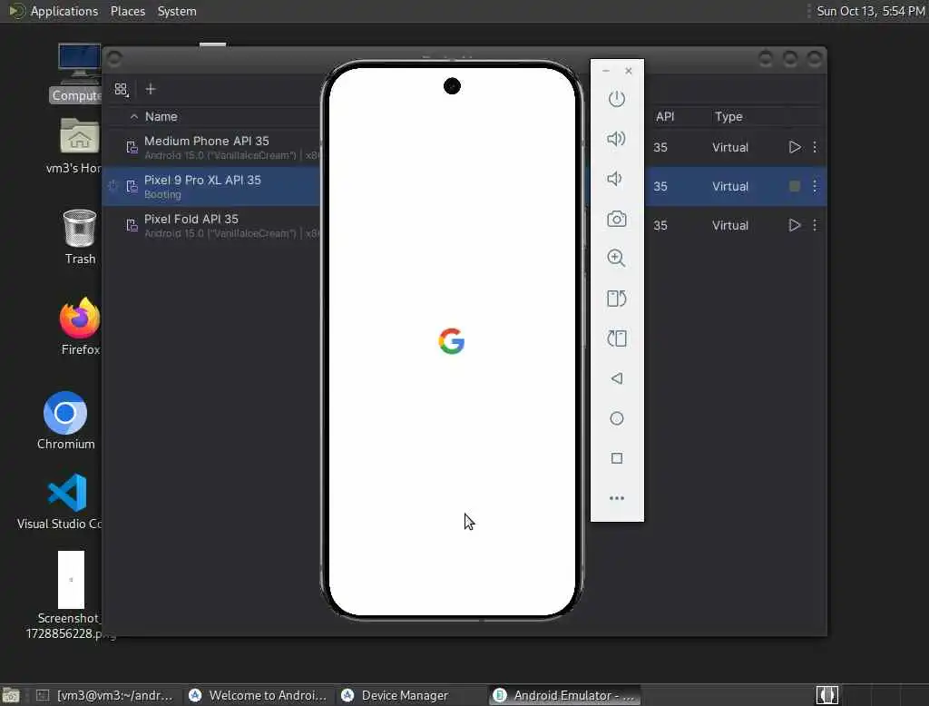Viewport: 929px width, 706px height.
Task: Select the Visual Studio Code desktop icon
Action: click(x=61, y=502)
